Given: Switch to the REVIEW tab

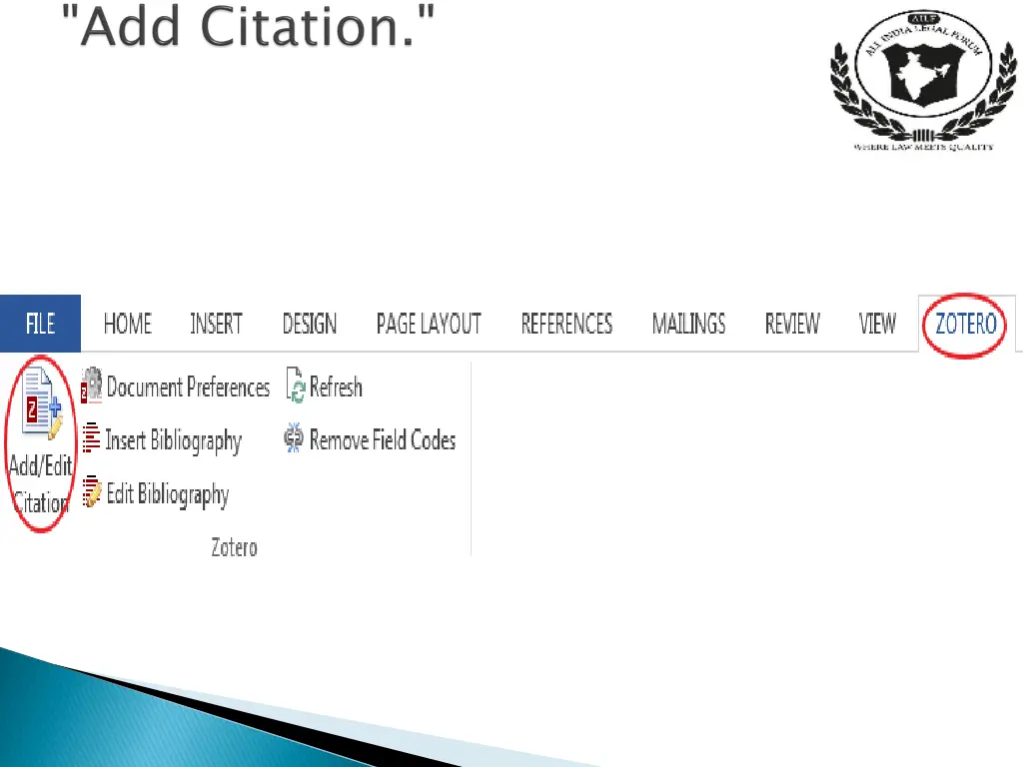Looking at the screenshot, I should point(792,324).
